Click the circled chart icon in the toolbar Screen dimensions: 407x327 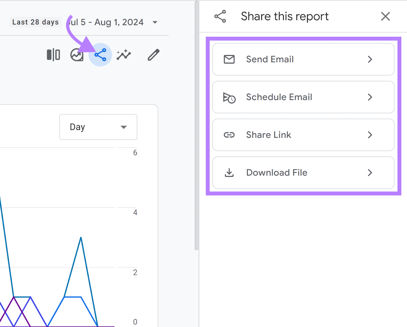76,54
